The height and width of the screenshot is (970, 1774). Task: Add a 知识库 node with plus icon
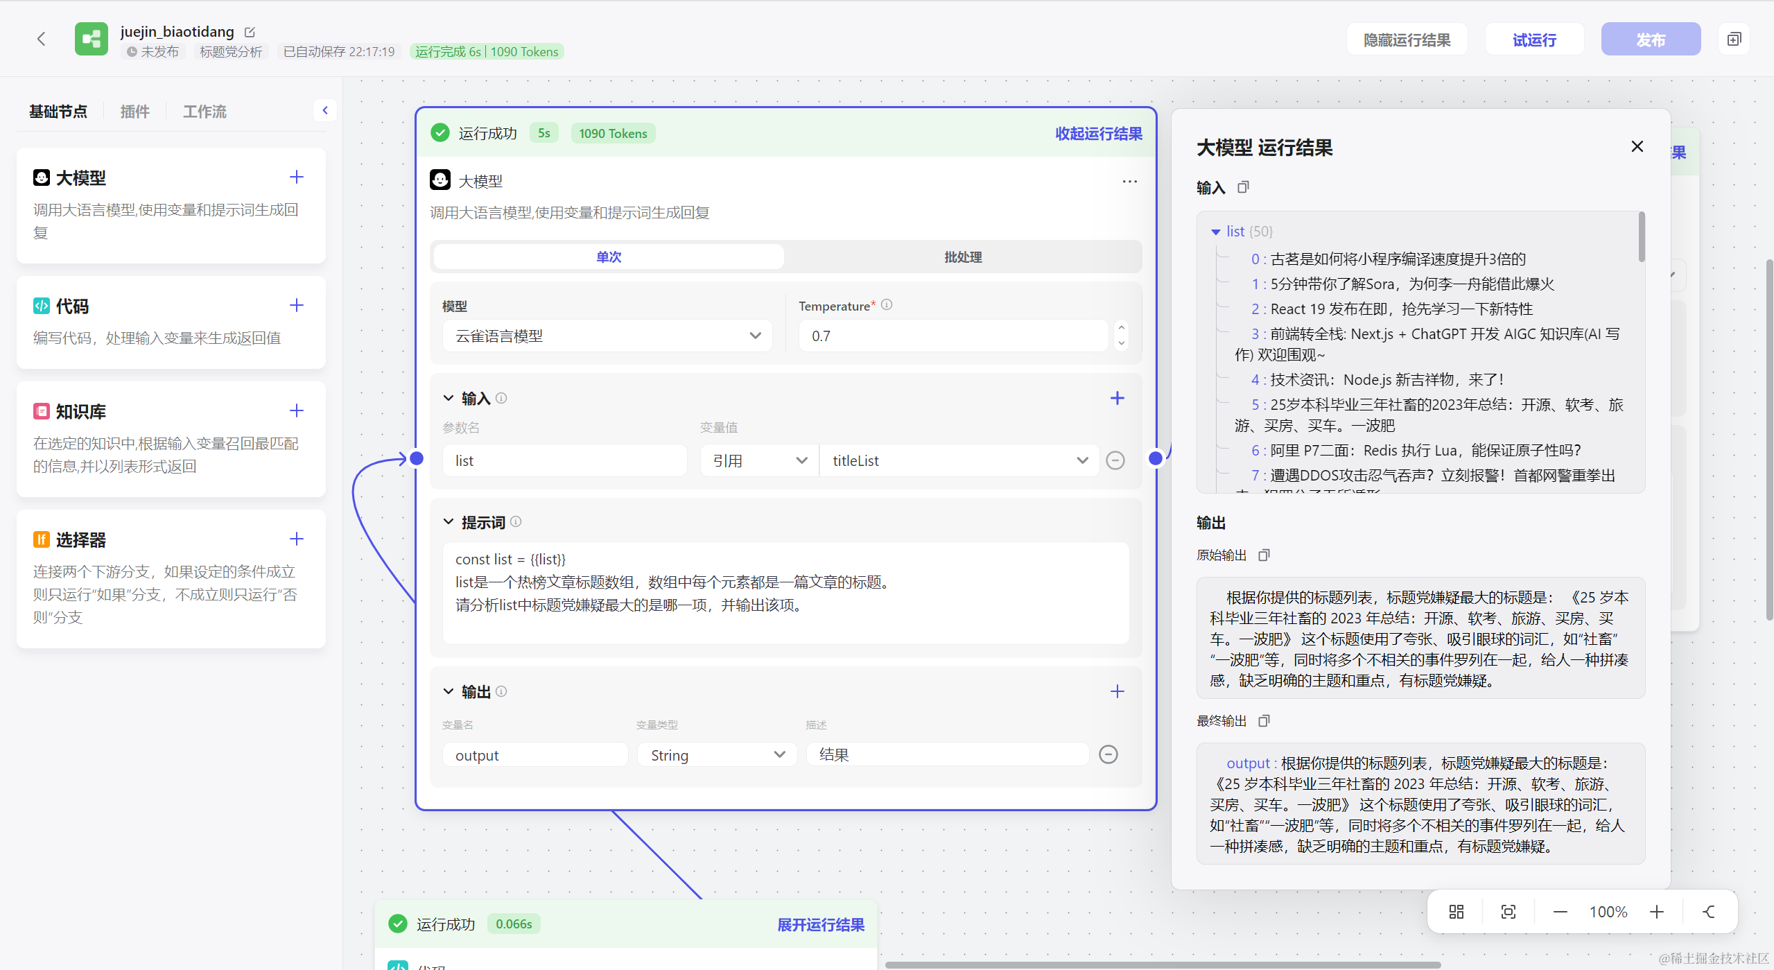[297, 411]
